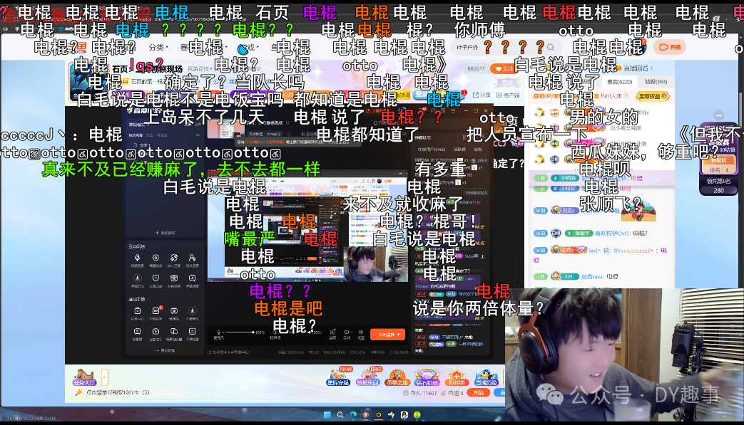Screen dimensions: 744x425
Task: Open the QQ penguin taskbar icon
Action: (x=404, y=415)
